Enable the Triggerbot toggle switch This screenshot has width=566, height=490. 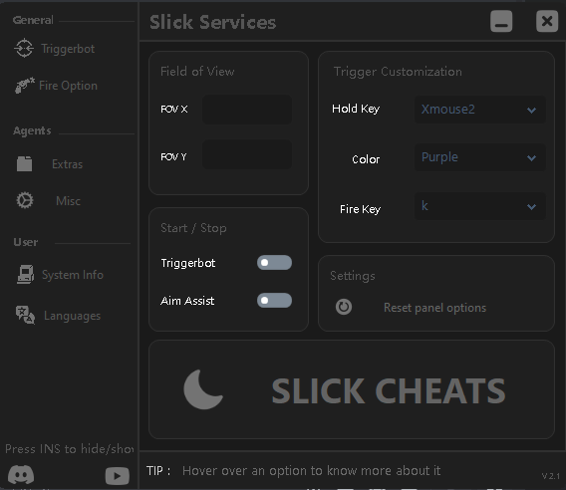pos(274,263)
